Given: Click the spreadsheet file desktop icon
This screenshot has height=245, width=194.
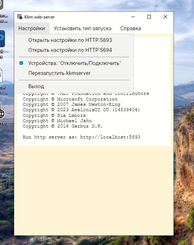Looking at the screenshot, I should [x=1, y=75].
